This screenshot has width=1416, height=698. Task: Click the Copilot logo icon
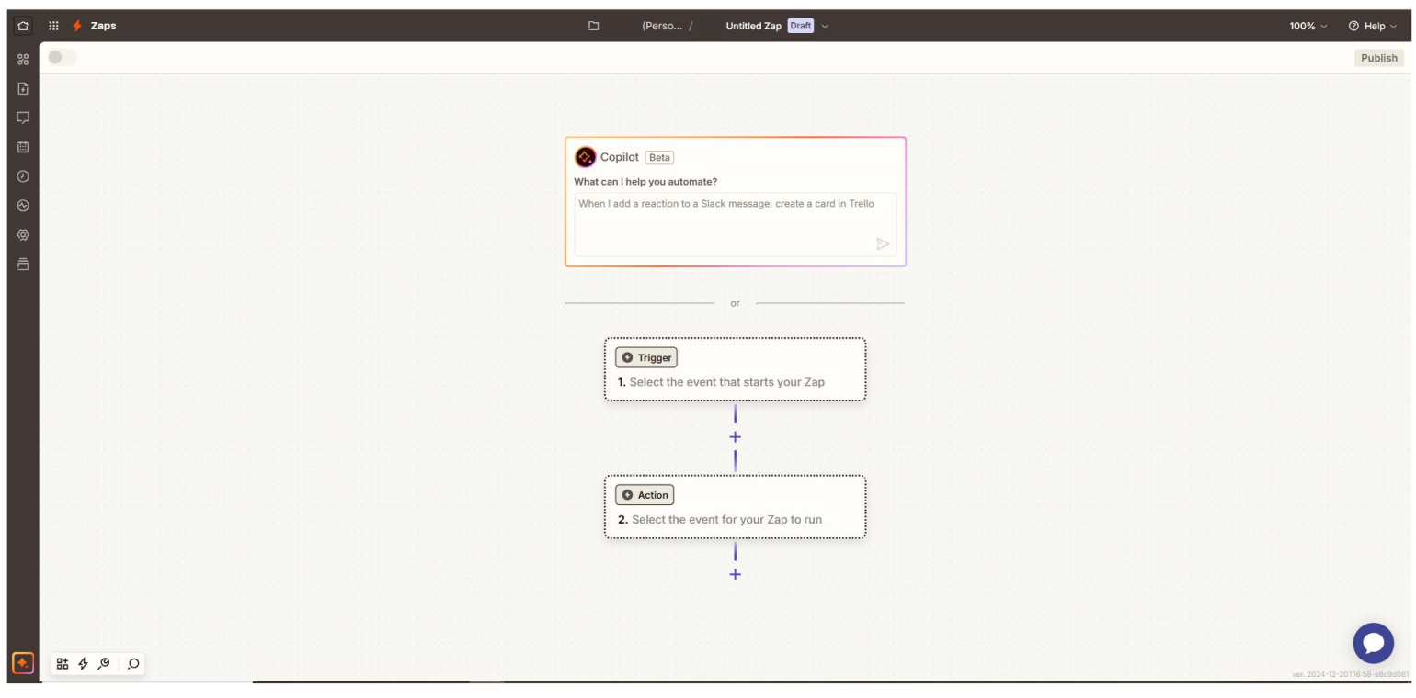point(585,157)
